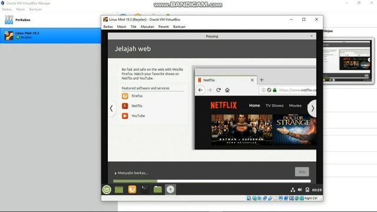Click the Skip button in installer
The width and height of the screenshot is (377, 212).
[302, 171]
